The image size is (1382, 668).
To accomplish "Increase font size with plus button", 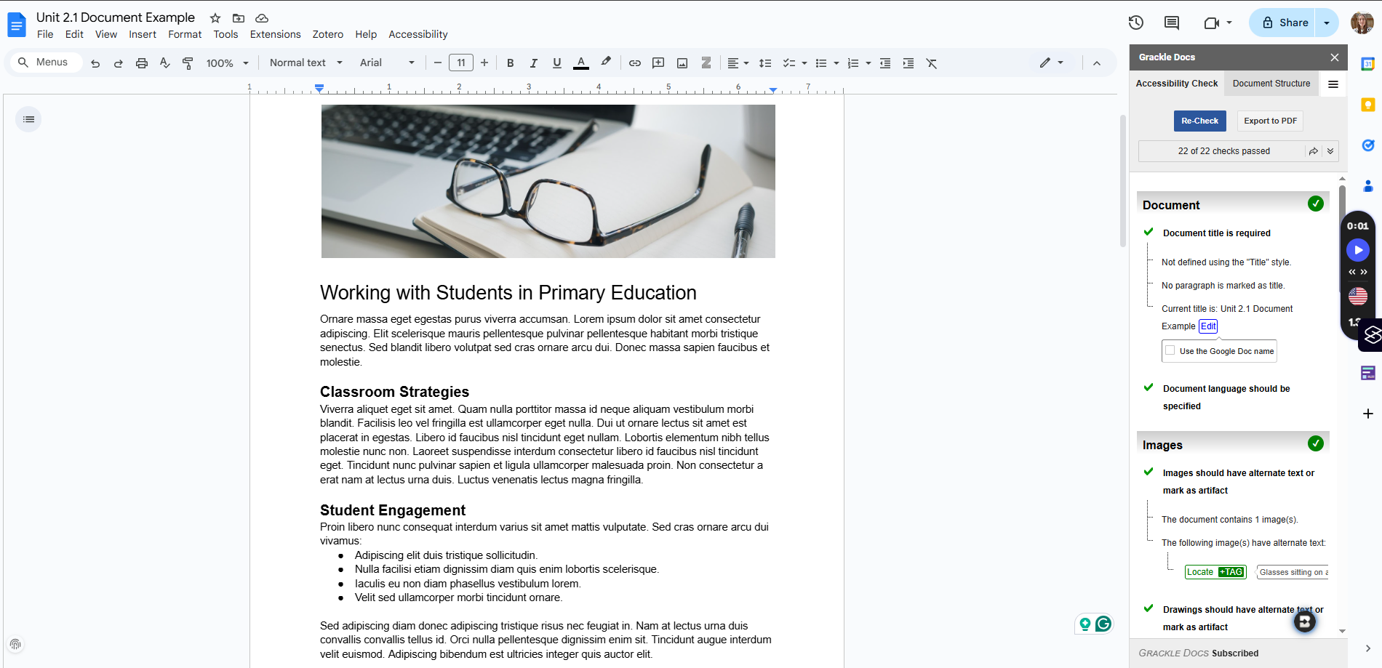I will point(484,63).
